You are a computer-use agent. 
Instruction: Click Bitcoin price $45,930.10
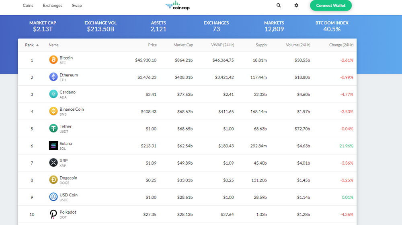(x=146, y=60)
